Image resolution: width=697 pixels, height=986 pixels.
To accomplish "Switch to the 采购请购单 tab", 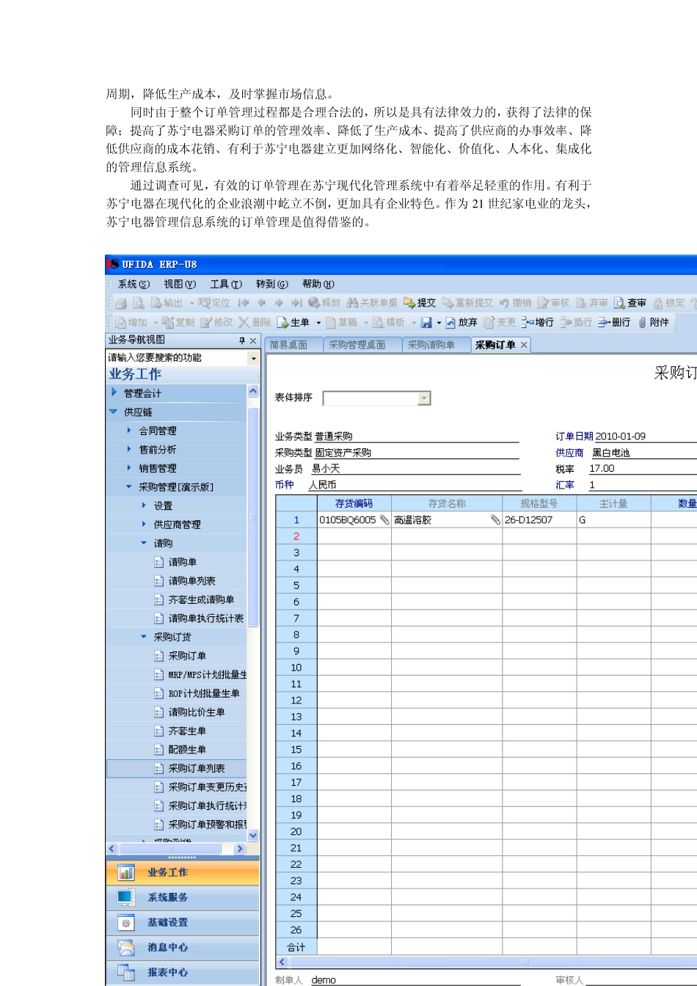I will (x=437, y=345).
